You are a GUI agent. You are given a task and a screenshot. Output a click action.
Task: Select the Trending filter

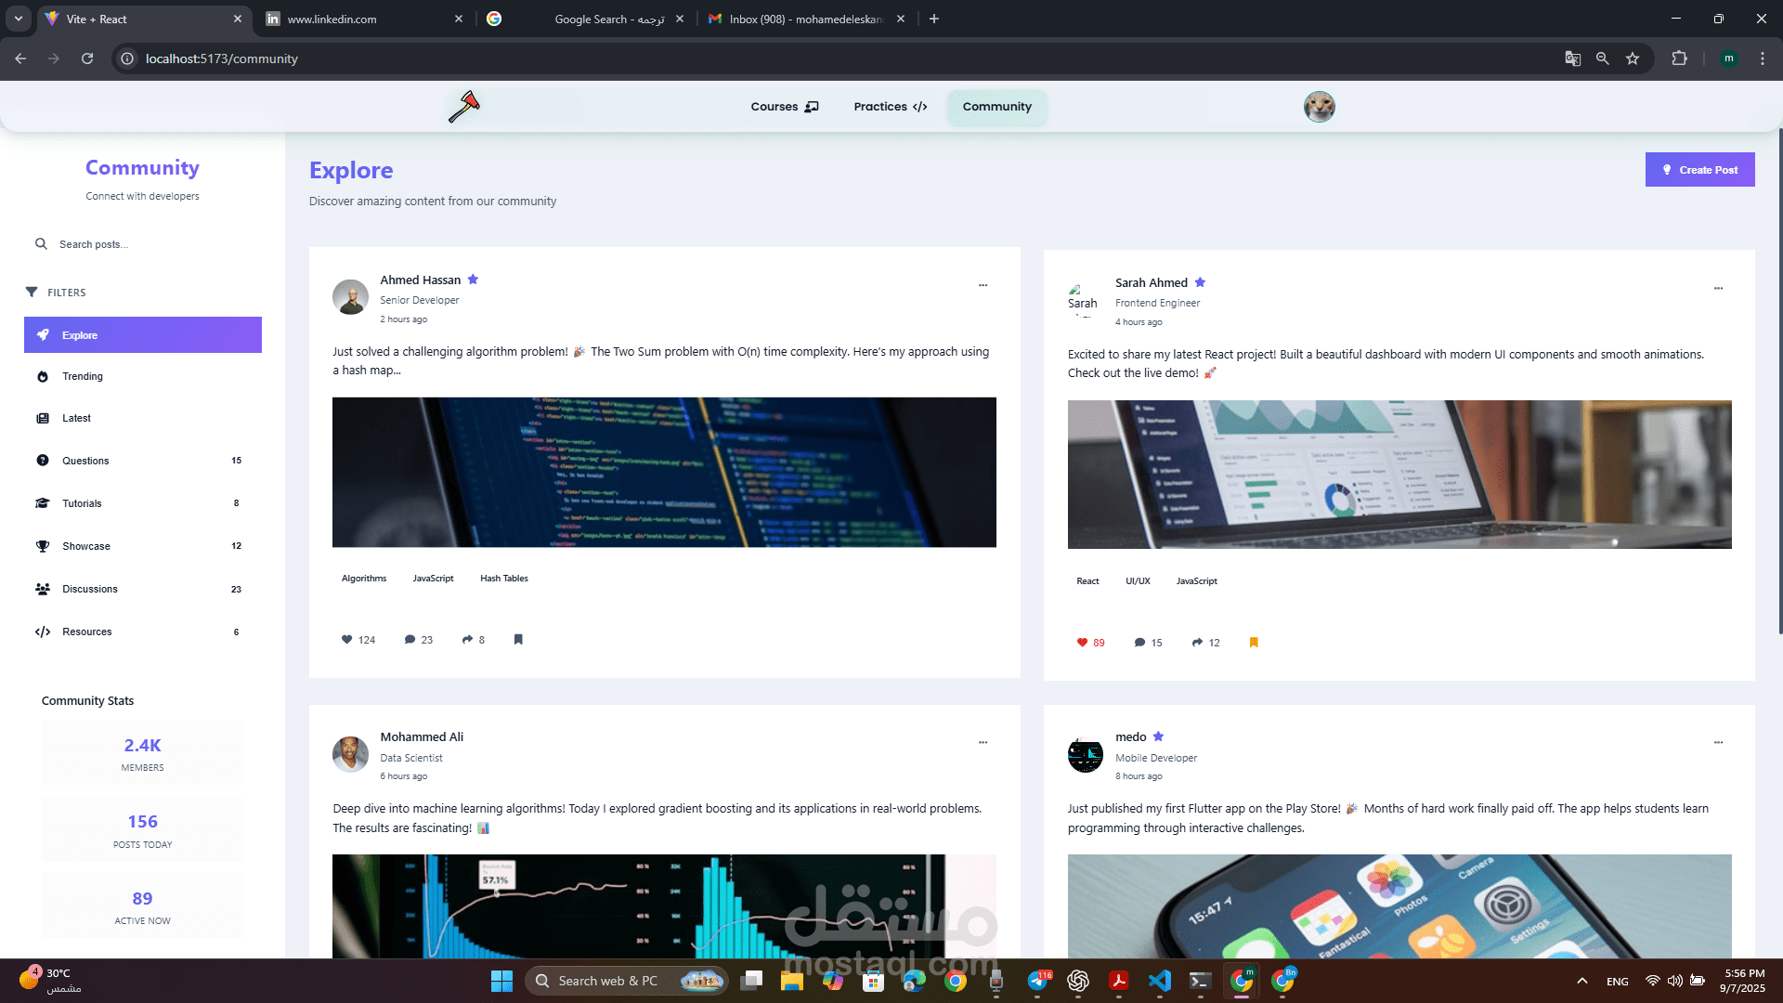83,377
